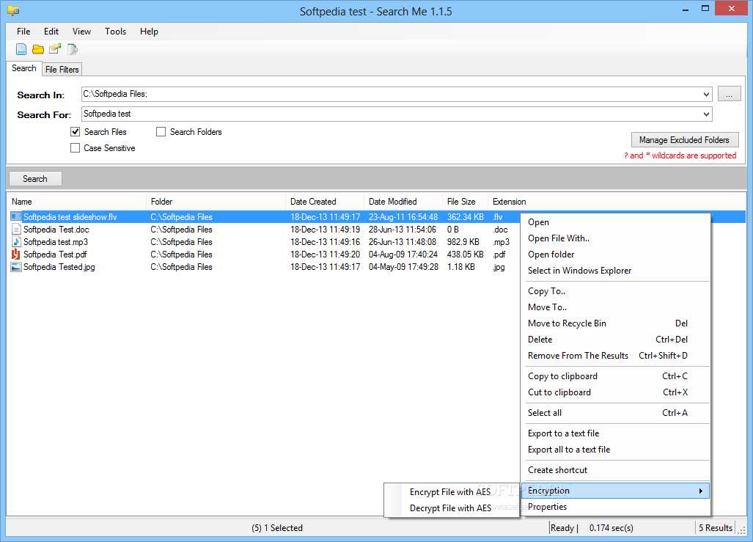This screenshot has height=542, width=753.
Task: Choose Move to Recycle Bin
Action: (615, 323)
